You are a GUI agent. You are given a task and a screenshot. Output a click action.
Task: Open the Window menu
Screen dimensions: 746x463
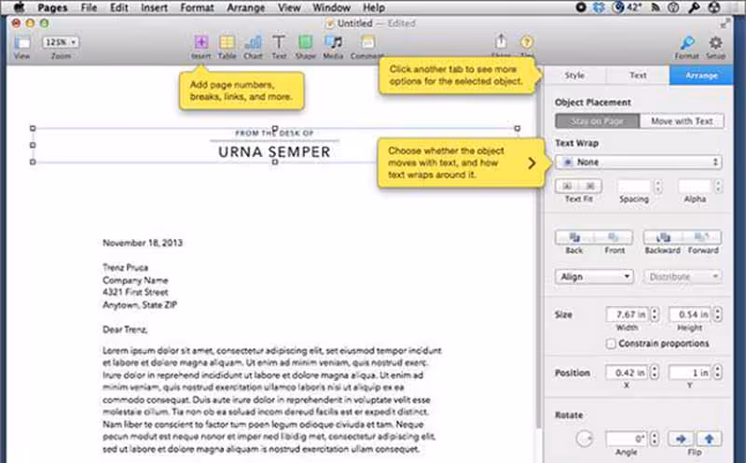pos(332,7)
